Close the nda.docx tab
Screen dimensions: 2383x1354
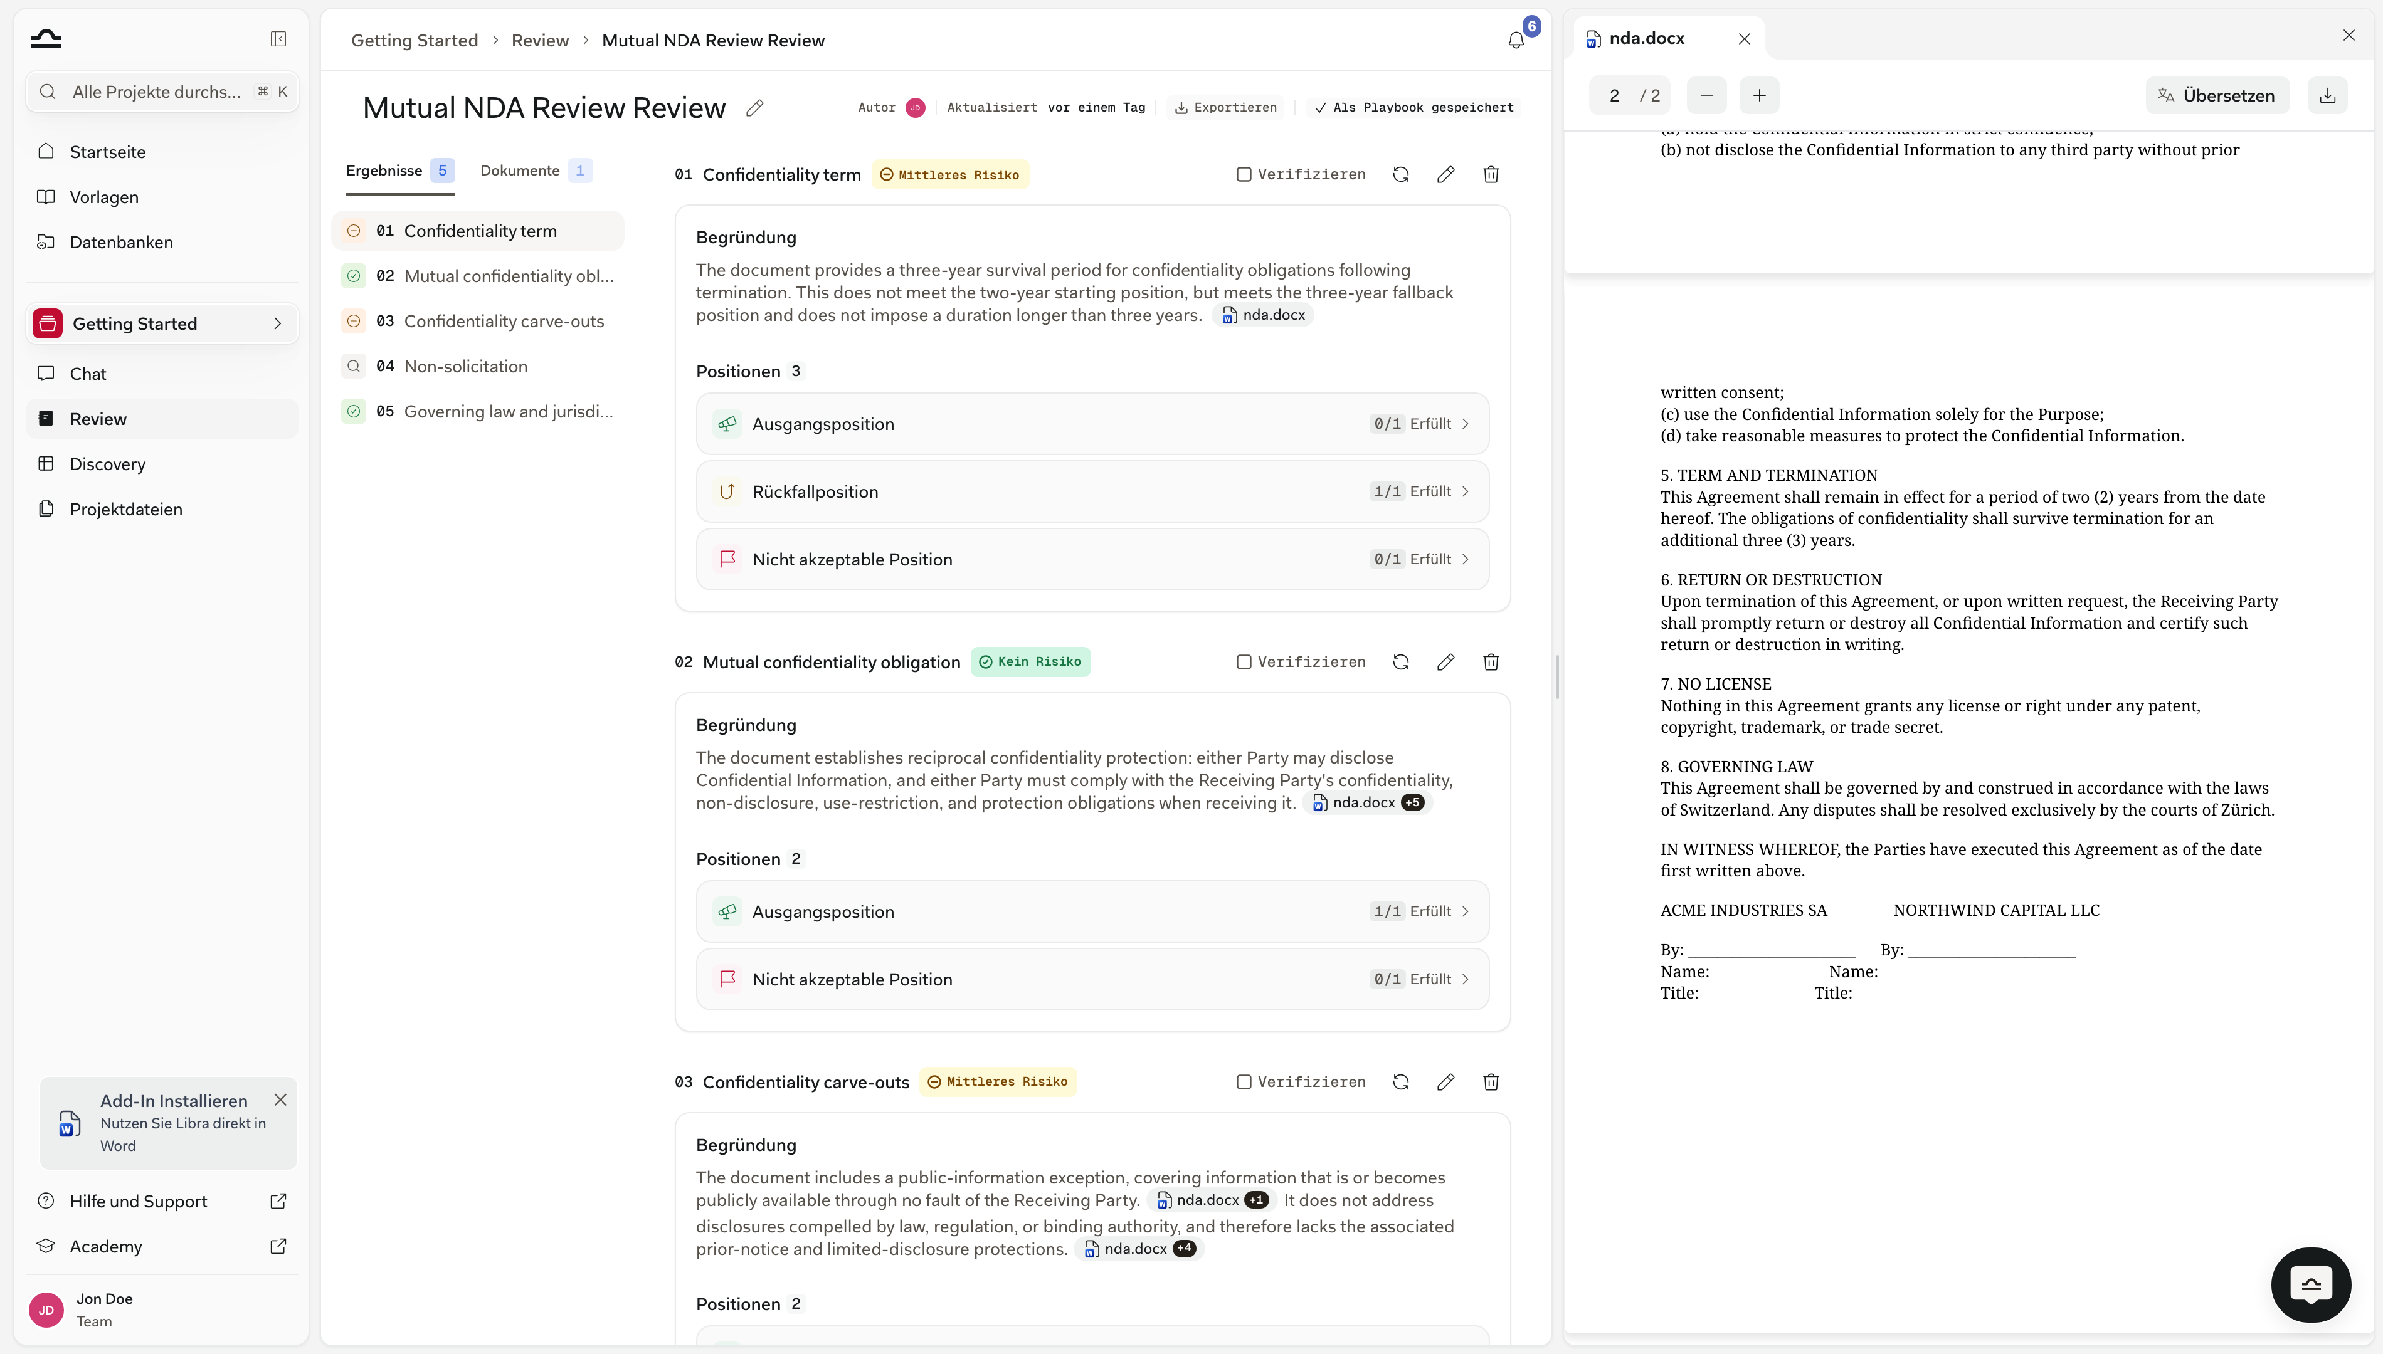(x=1744, y=39)
